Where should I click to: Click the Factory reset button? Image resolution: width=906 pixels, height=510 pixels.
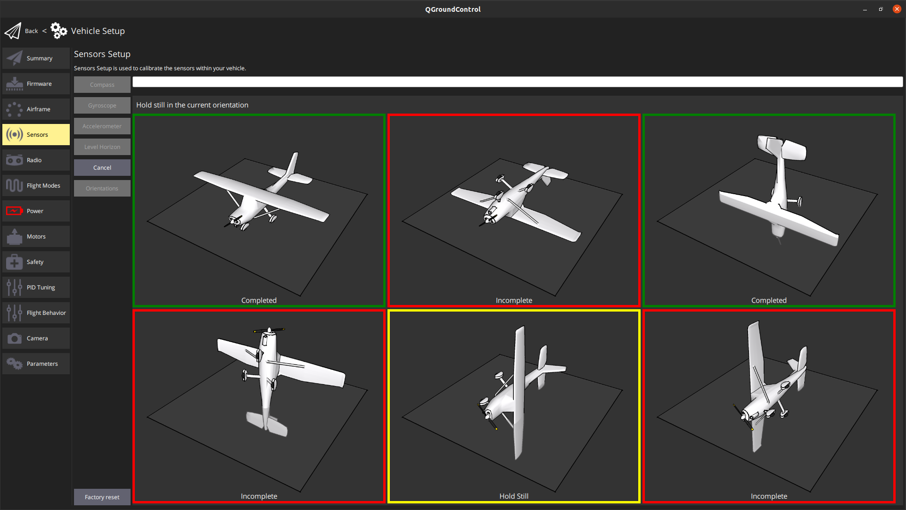[102, 497]
